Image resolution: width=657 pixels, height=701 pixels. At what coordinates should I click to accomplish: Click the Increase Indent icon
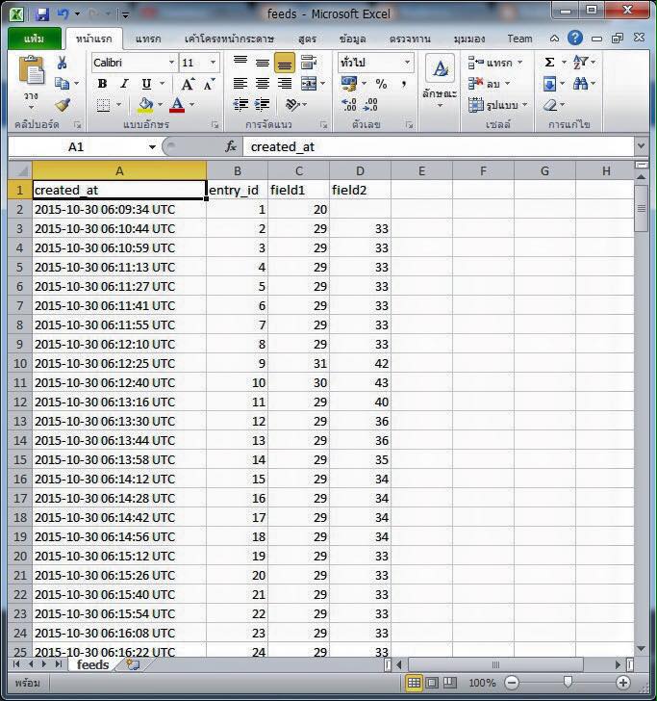click(x=263, y=105)
